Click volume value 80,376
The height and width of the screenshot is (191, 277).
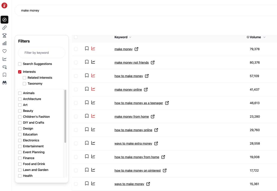pos(255,63)
